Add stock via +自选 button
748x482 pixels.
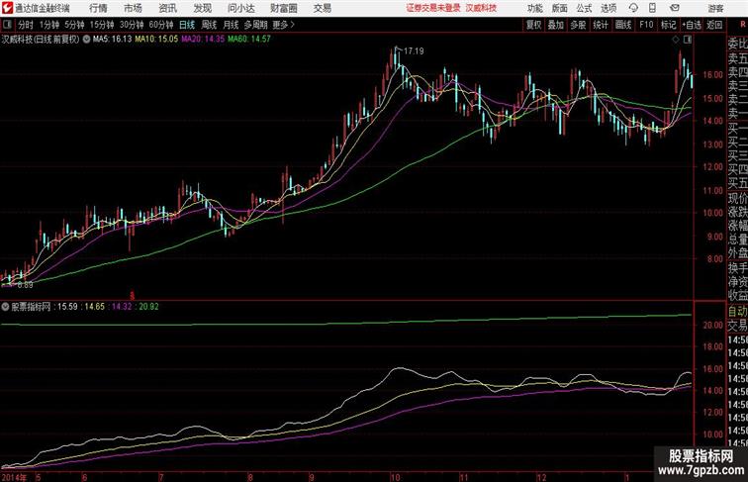tap(692, 25)
